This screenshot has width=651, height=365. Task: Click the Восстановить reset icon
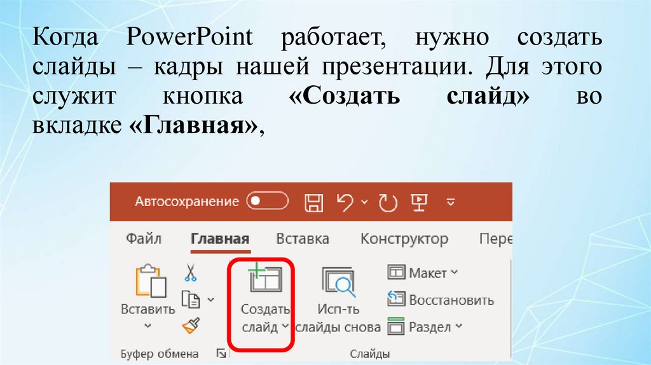(x=396, y=299)
